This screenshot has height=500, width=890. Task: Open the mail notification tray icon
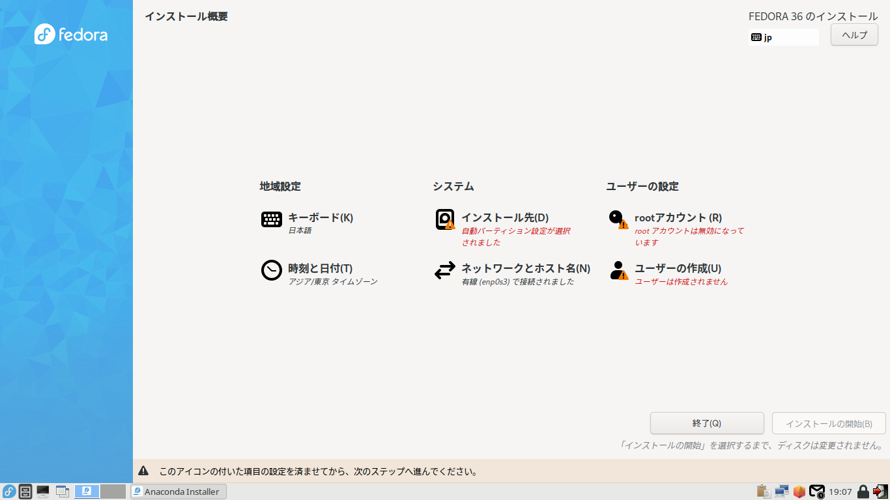coord(817,492)
